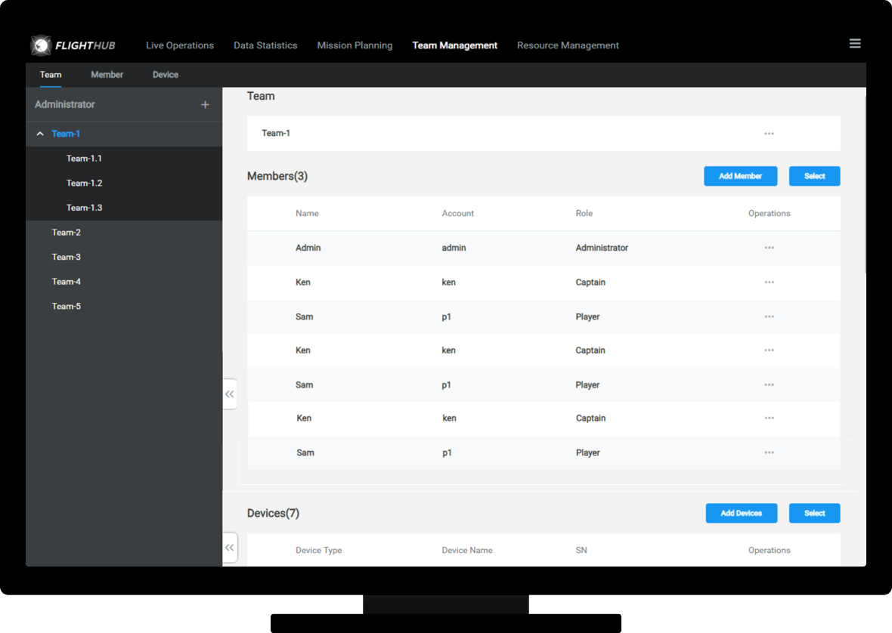Open Live Operations menu

180,45
